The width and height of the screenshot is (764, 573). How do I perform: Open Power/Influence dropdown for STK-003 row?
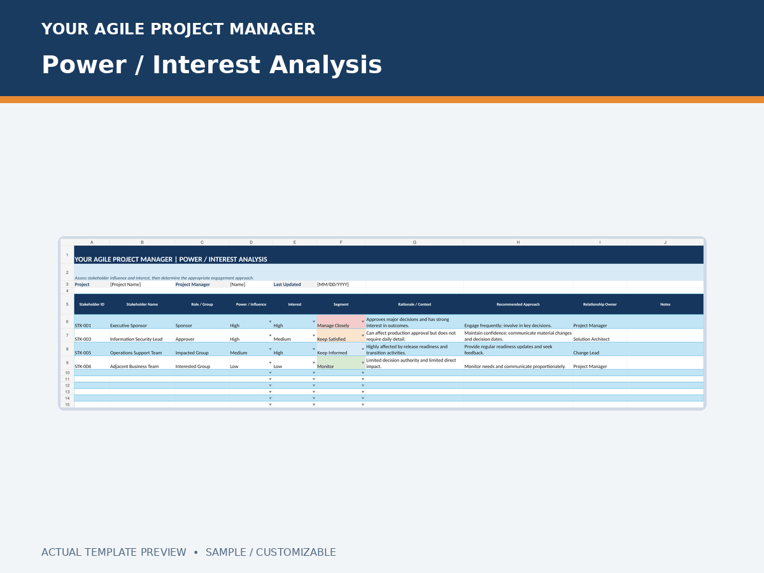tap(270, 336)
